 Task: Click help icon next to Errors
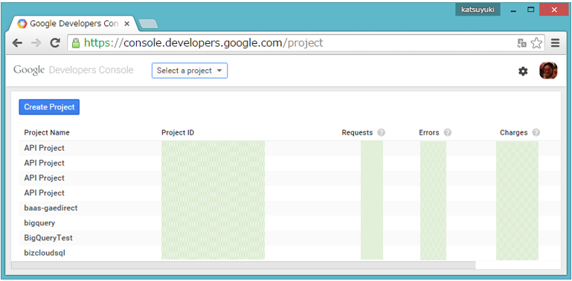[x=448, y=132]
